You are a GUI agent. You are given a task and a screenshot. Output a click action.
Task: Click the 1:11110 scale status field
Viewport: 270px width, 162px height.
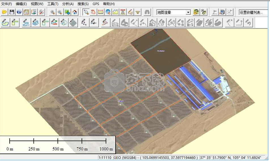pyautogui.click(x=105, y=157)
